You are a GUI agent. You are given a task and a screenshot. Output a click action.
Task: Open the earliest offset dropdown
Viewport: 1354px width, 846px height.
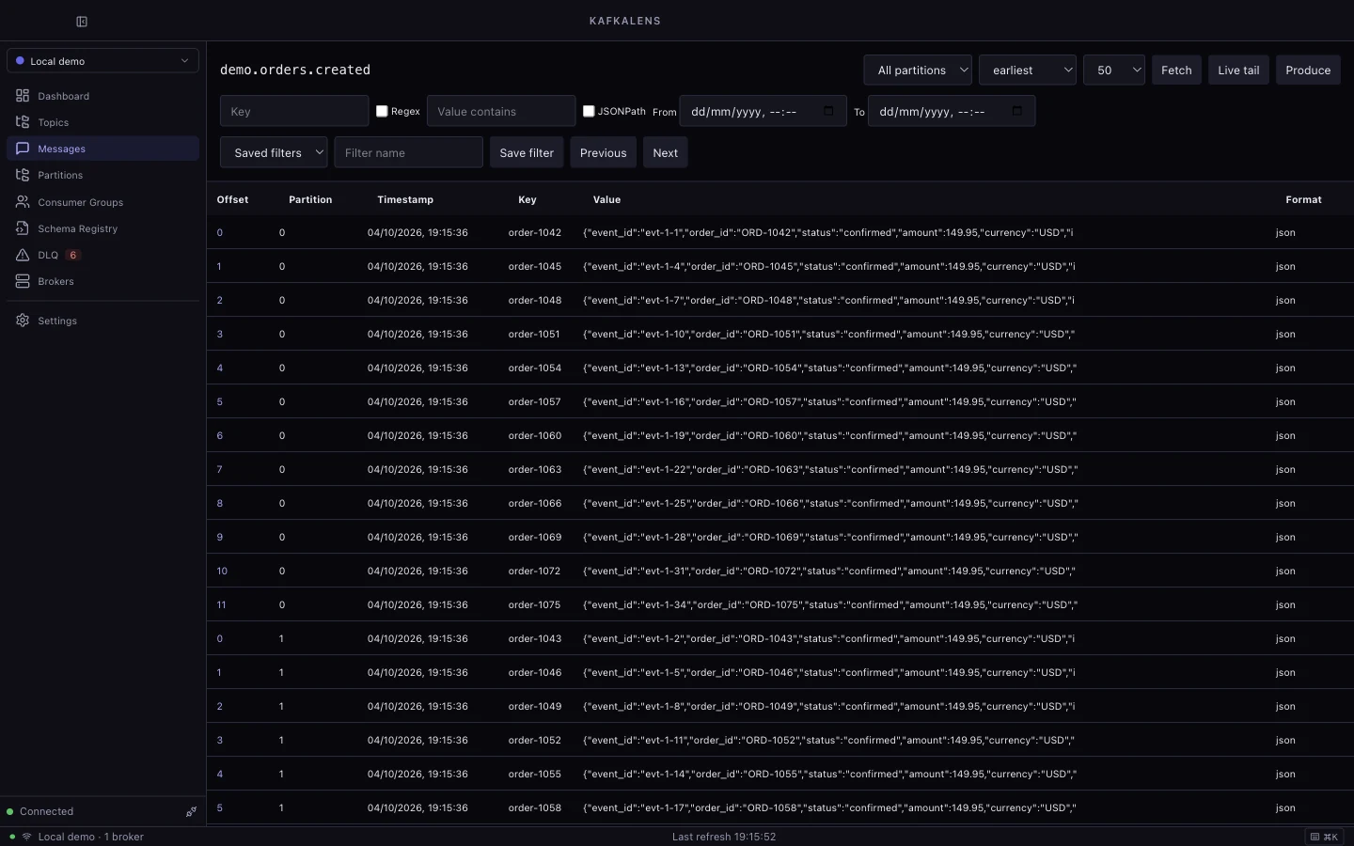point(1028,70)
